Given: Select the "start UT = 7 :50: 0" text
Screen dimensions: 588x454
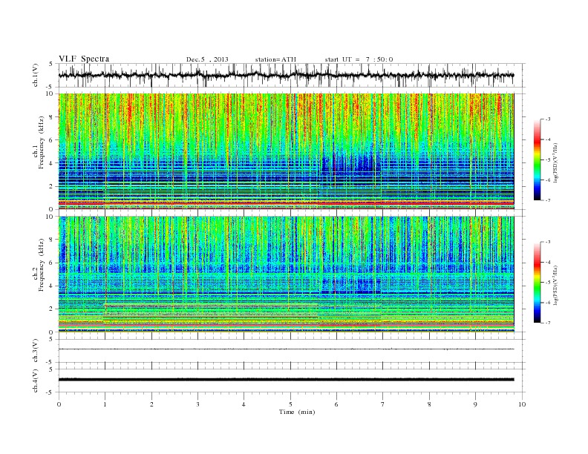Looking at the screenshot, I should (x=359, y=59).
